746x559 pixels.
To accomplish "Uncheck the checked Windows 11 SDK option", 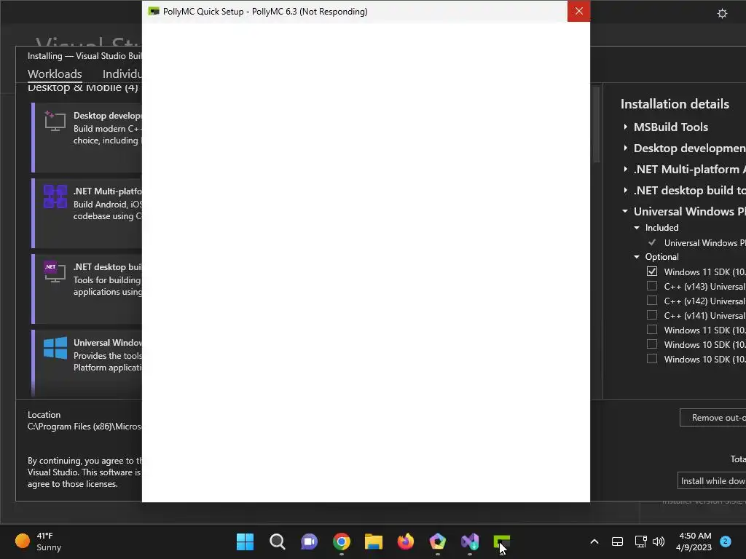I will coord(652,271).
